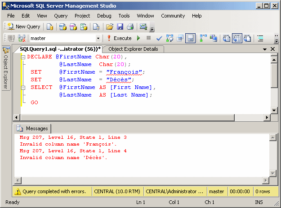Expand the Object Explorer side panel
The width and height of the screenshot is (281, 208).
tap(6, 68)
